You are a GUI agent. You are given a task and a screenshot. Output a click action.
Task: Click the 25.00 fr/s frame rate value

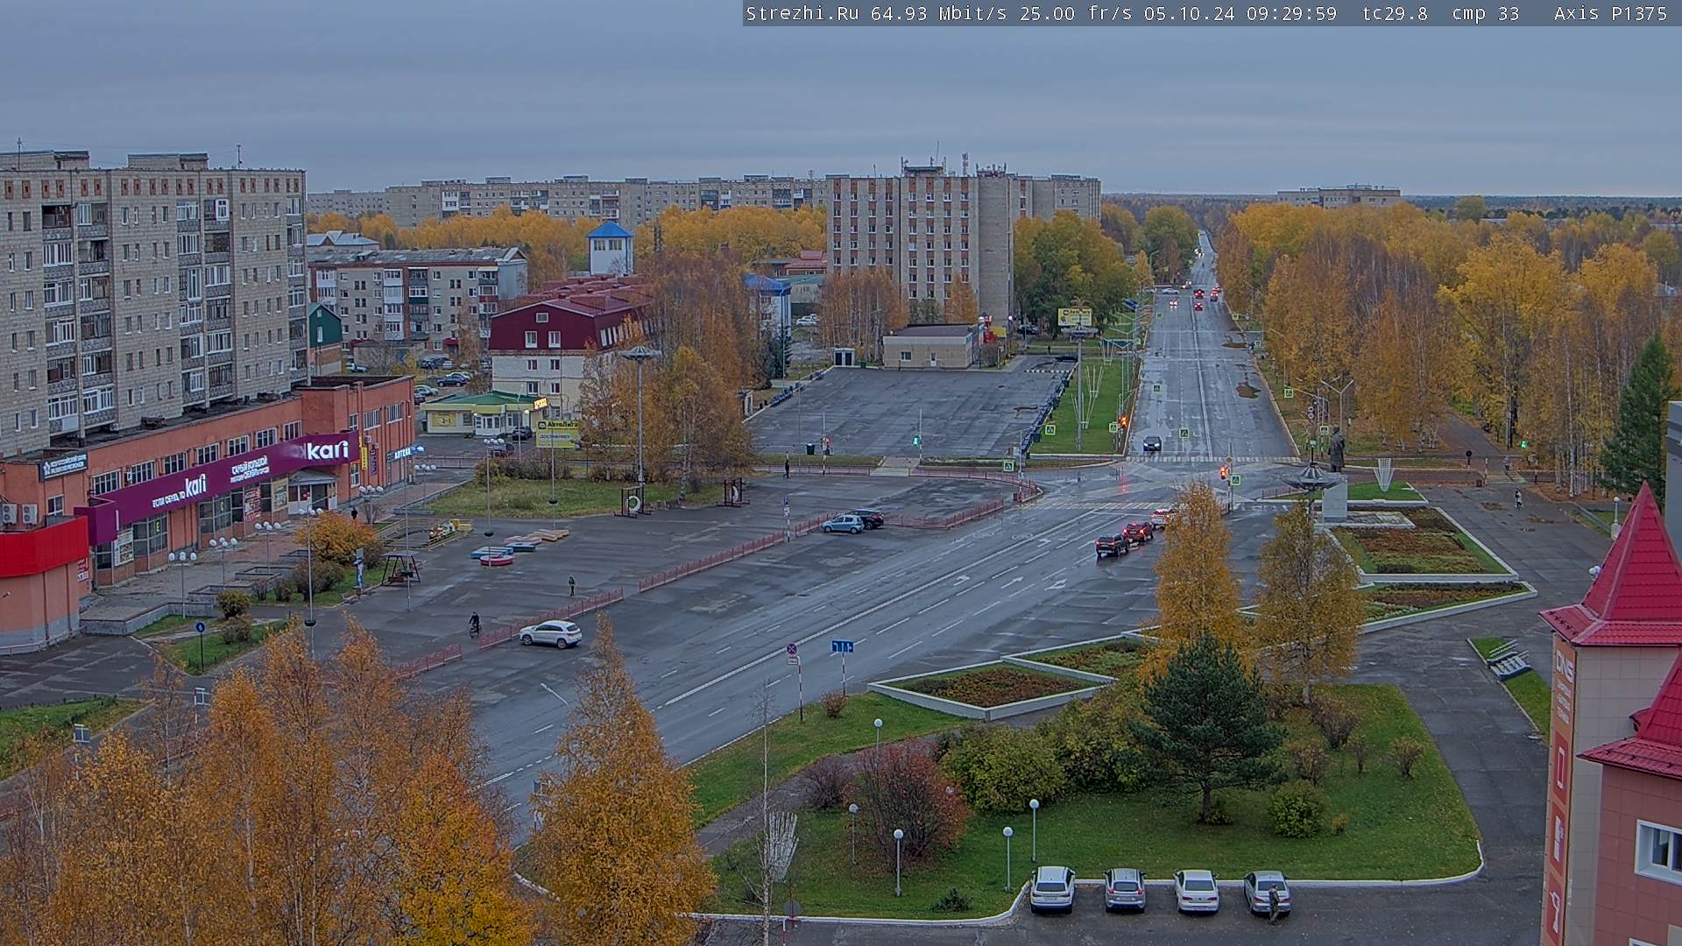1076,13
